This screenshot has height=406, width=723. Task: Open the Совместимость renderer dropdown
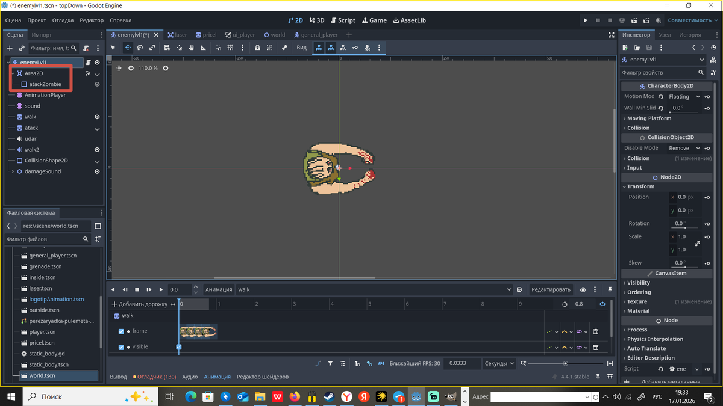[x=693, y=20]
